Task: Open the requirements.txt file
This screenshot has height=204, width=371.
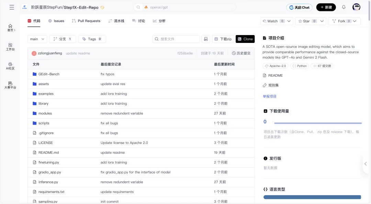Action: click(51, 192)
